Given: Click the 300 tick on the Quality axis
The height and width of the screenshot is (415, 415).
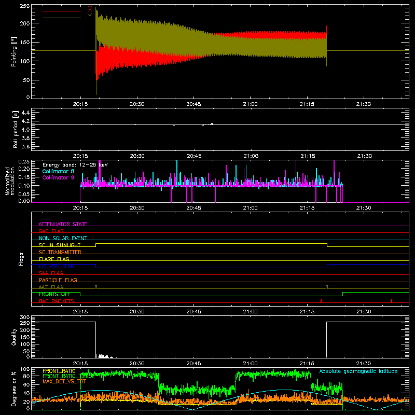Looking at the screenshot, I should (25, 317).
